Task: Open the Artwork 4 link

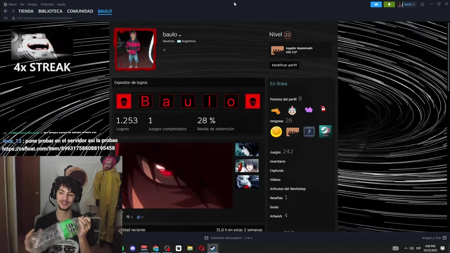Action: pyautogui.click(x=278, y=216)
